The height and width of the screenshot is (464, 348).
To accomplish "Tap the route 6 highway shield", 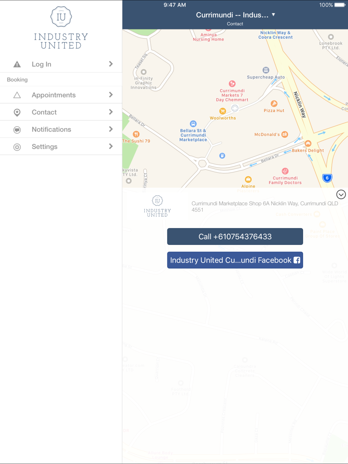I will pyautogui.click(x=327, y=178).
